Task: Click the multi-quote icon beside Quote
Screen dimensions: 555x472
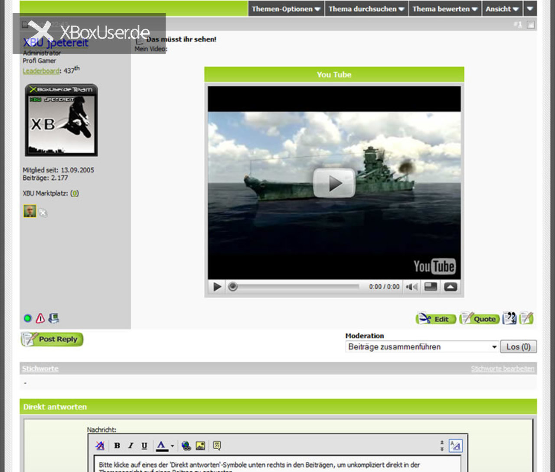Action: [509, 318]
